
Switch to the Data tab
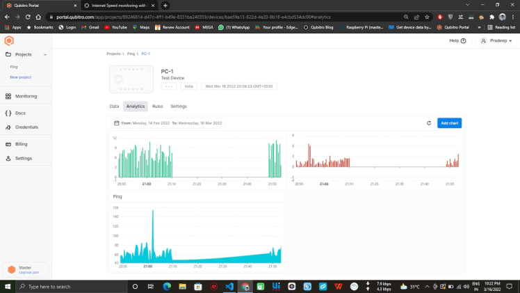click(x=114, y=106)
